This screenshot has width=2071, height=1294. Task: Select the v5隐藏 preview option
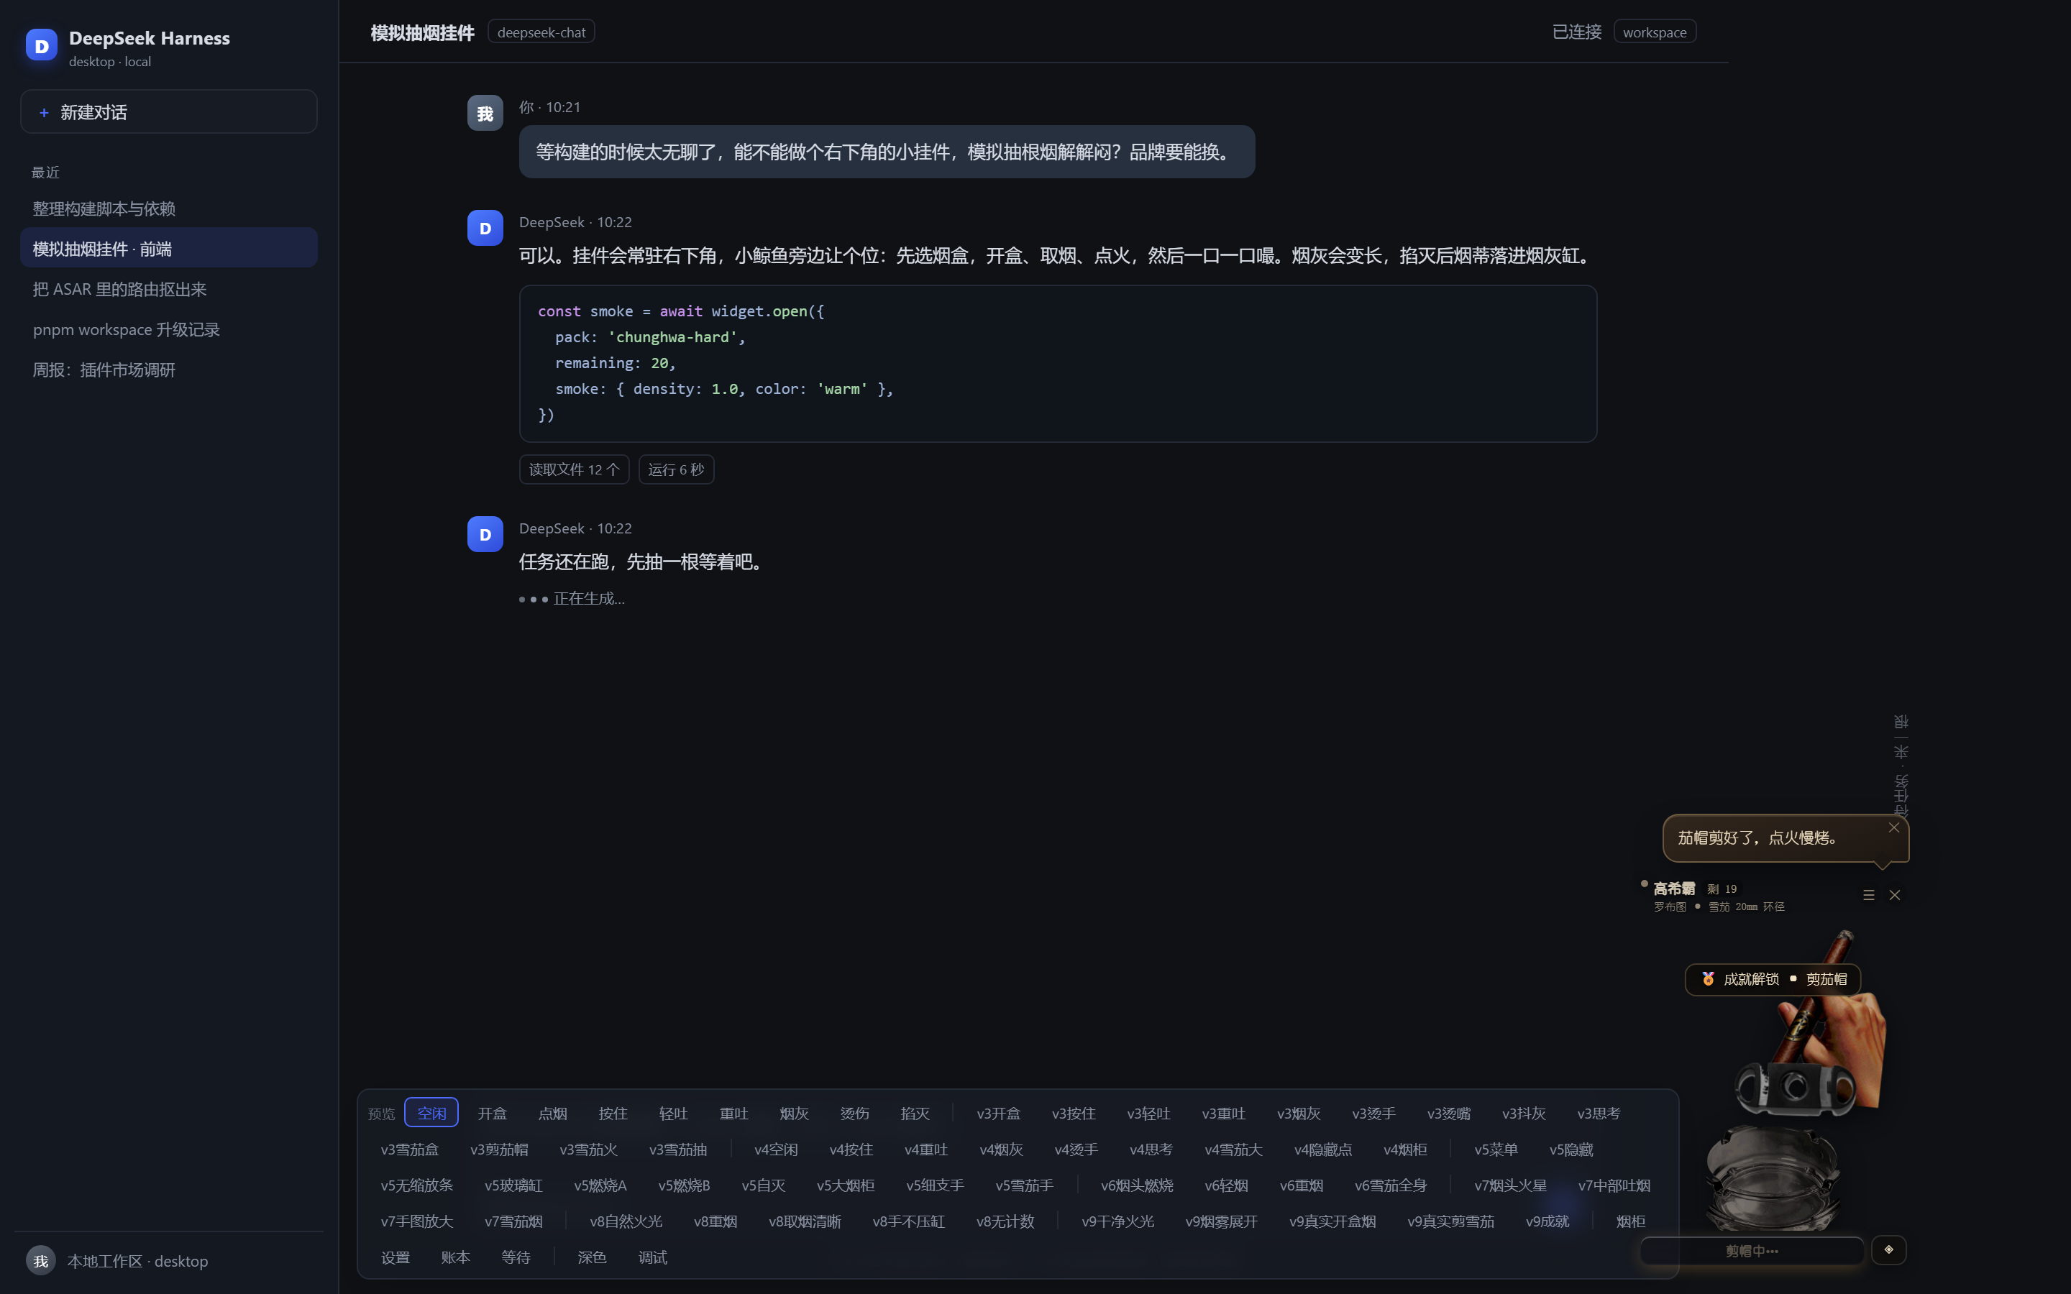tap(1571, 1149)
